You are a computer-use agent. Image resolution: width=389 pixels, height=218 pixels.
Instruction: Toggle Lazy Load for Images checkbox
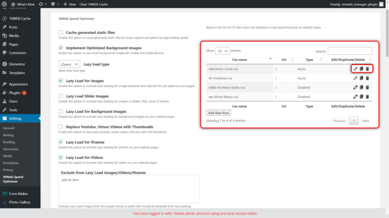click(x=60, y=81)
